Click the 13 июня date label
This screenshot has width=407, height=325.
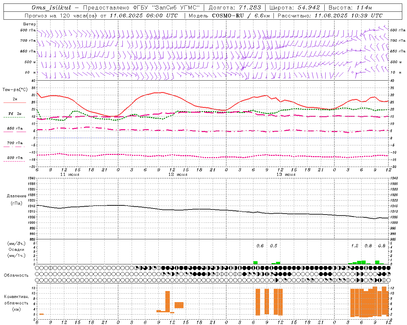[286, 175]
